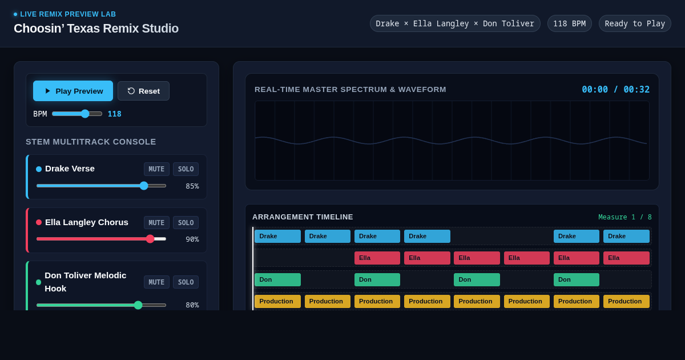Image resolution: width=685 pixels, height=360 pixels.
Task: Click the Don Toliver hook volume slider
Action: tap(101, 305)
